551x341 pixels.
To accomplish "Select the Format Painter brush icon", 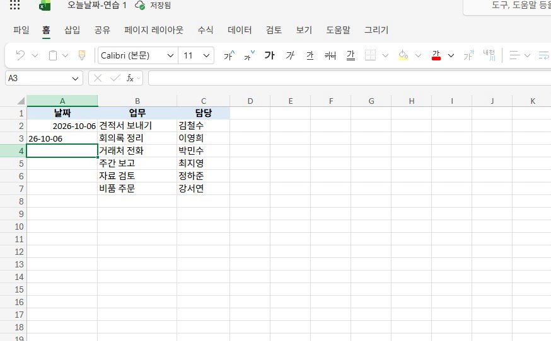I will click(x=82, y=55).
